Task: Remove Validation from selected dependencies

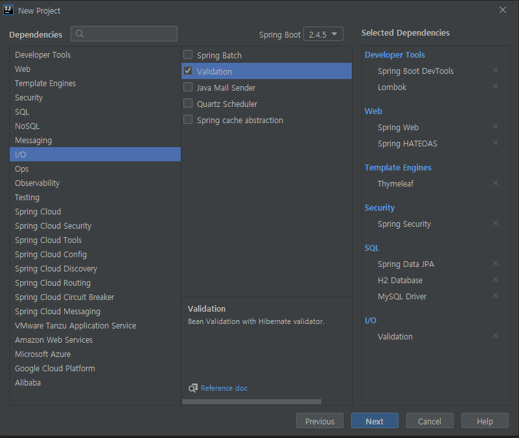Action: click(x=496, y=336)
